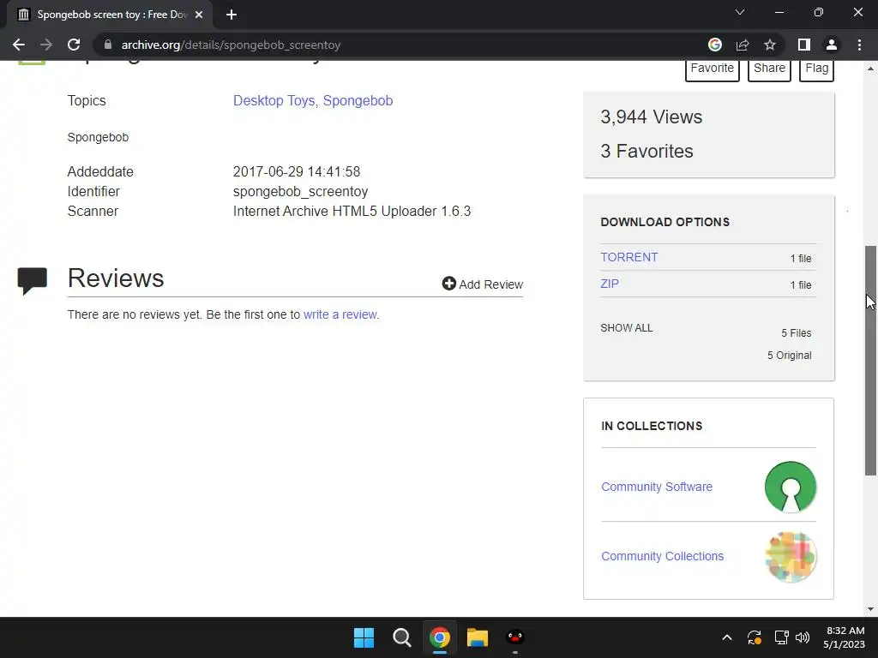Image resolution: width=878 pixels, height=658 pixels.
Task: Open the Spongebob topic link
Action: click(x=358, y=101)
